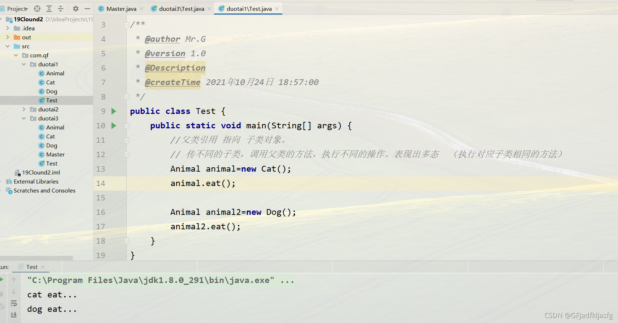Select Master class under duotai3

click(52, 154)
